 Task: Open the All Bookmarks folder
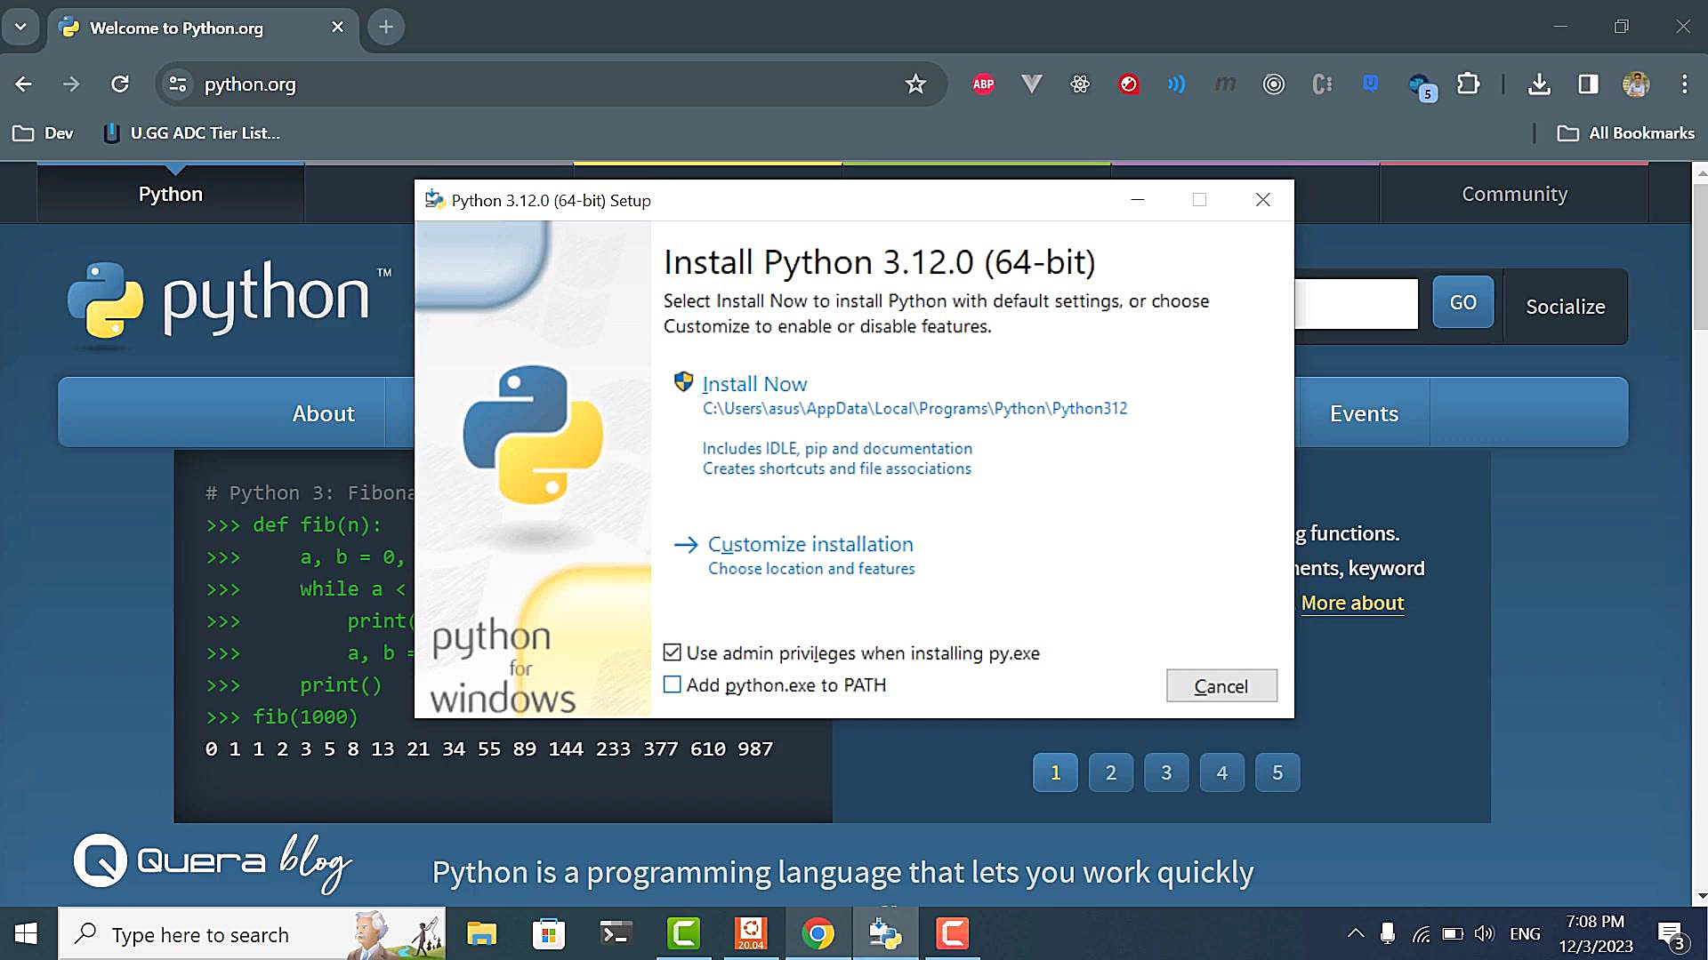pos(1626,133)
